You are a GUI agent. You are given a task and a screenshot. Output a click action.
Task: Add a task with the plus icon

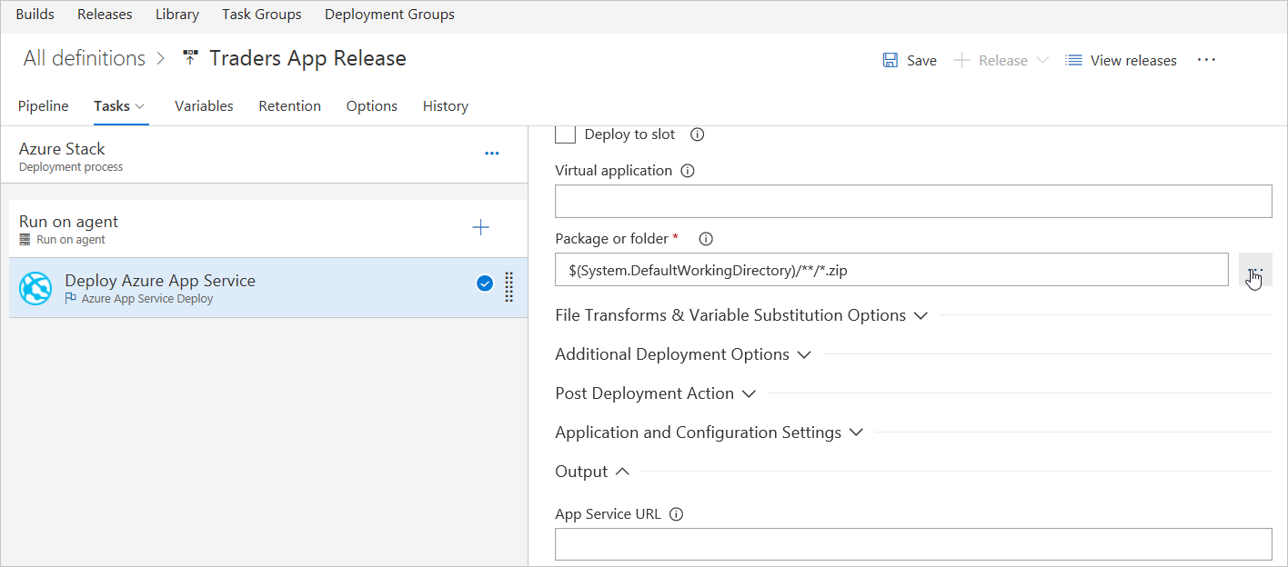[481, 227]
